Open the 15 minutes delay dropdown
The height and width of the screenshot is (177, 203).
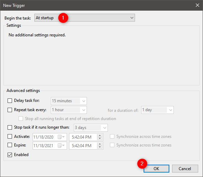tap(69, 101)
